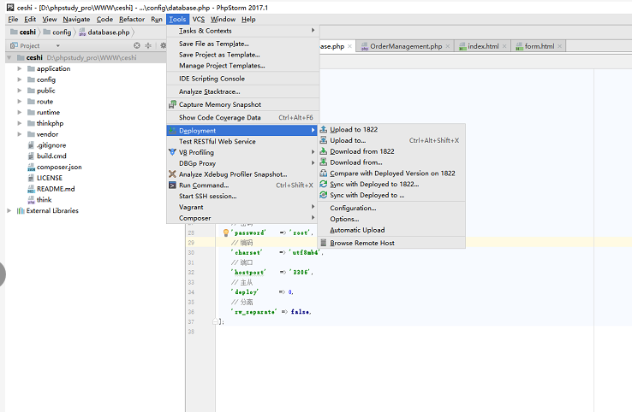The height and width of the screenshot is (412, 632).
Task: Click the lightbulb intention icon beside password line
Action: (x=226, y=232)
